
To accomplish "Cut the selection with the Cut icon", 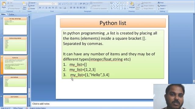I will [x=8, y=3].
